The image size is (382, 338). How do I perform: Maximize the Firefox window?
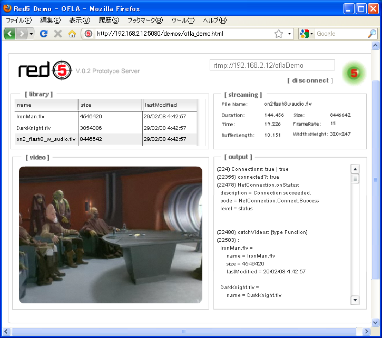coord(361,9)
